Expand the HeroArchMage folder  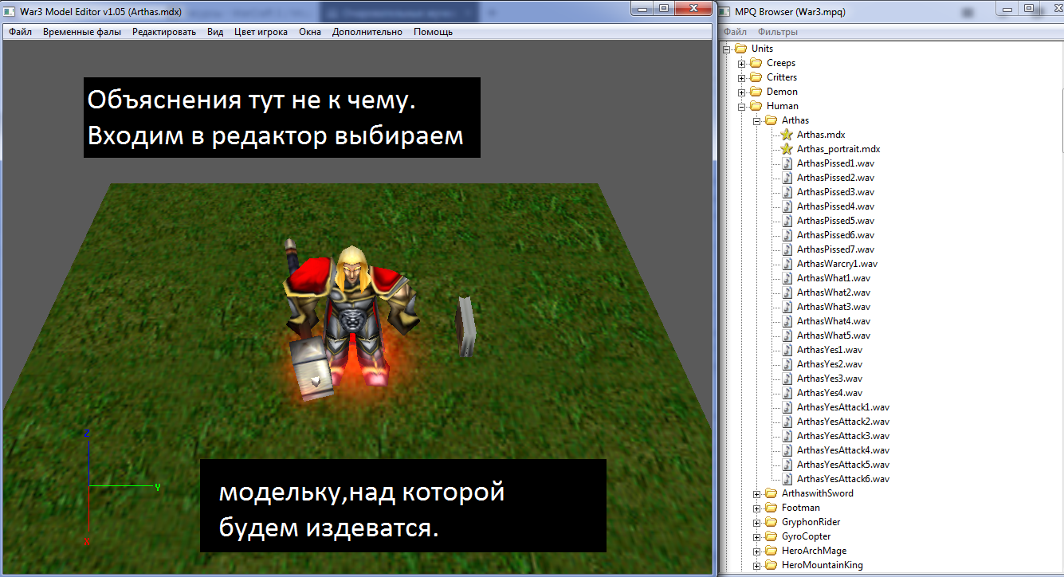[757, 551]
